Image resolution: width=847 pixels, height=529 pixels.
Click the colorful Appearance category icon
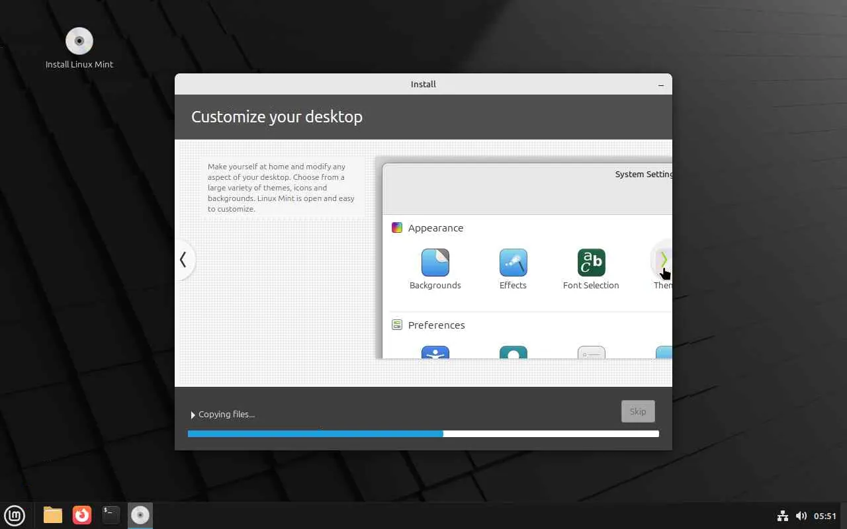point(397,227)
